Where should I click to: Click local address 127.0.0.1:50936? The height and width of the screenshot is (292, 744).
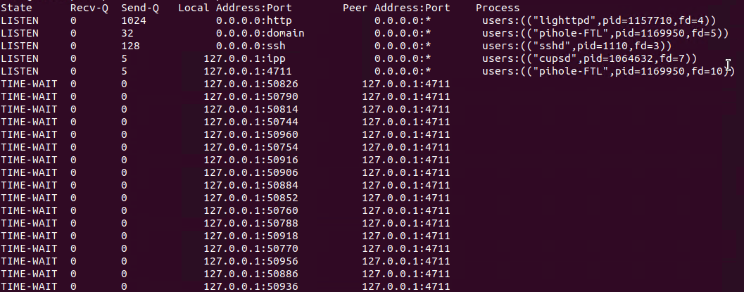[251, 286]
